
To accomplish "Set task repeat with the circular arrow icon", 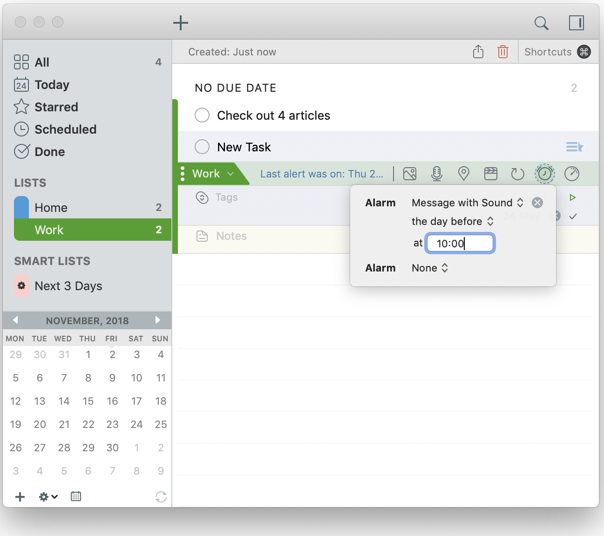I will point(518,174).
